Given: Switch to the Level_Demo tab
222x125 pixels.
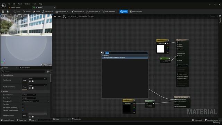Looking at the screenshot, I should click(16, 8).
